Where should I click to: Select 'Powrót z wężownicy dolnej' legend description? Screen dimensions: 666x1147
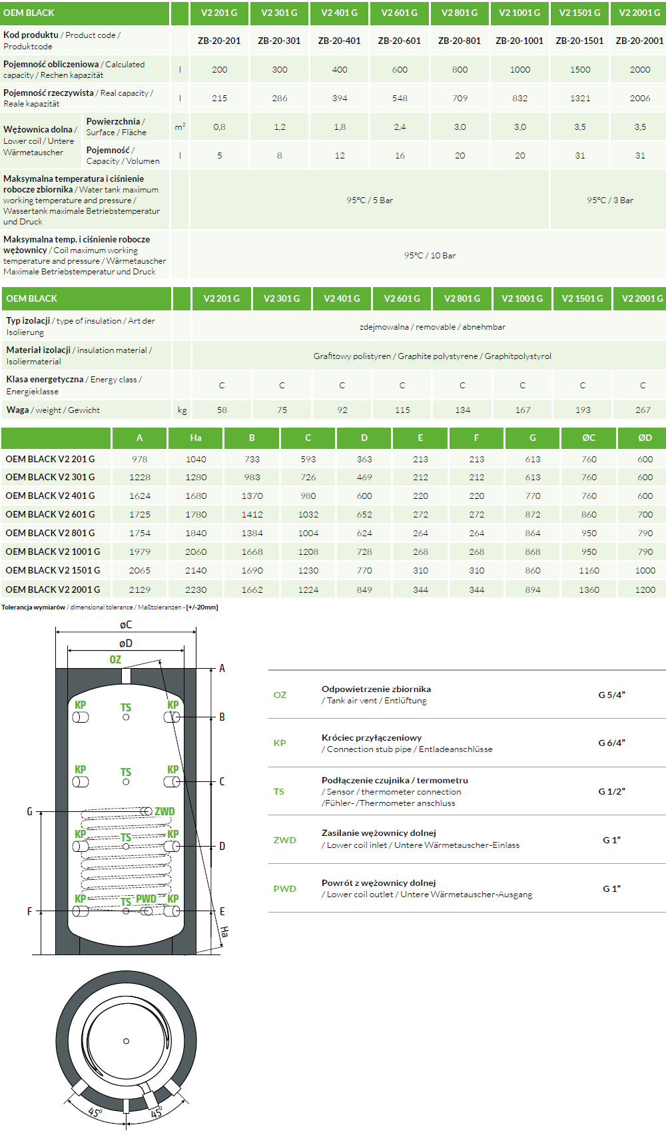pyautogui.click(x=379, y=883)
